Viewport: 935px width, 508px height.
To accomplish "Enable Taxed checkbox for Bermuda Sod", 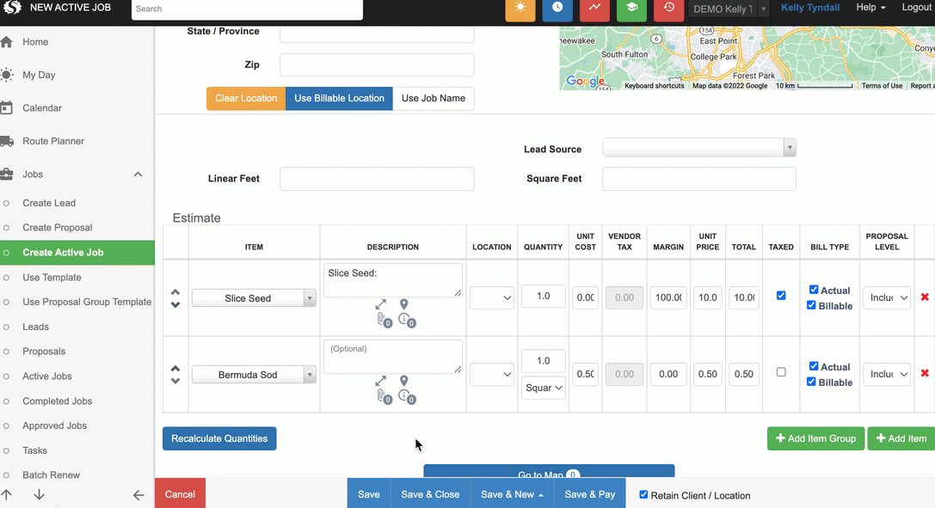I will [x=781, y=372].
